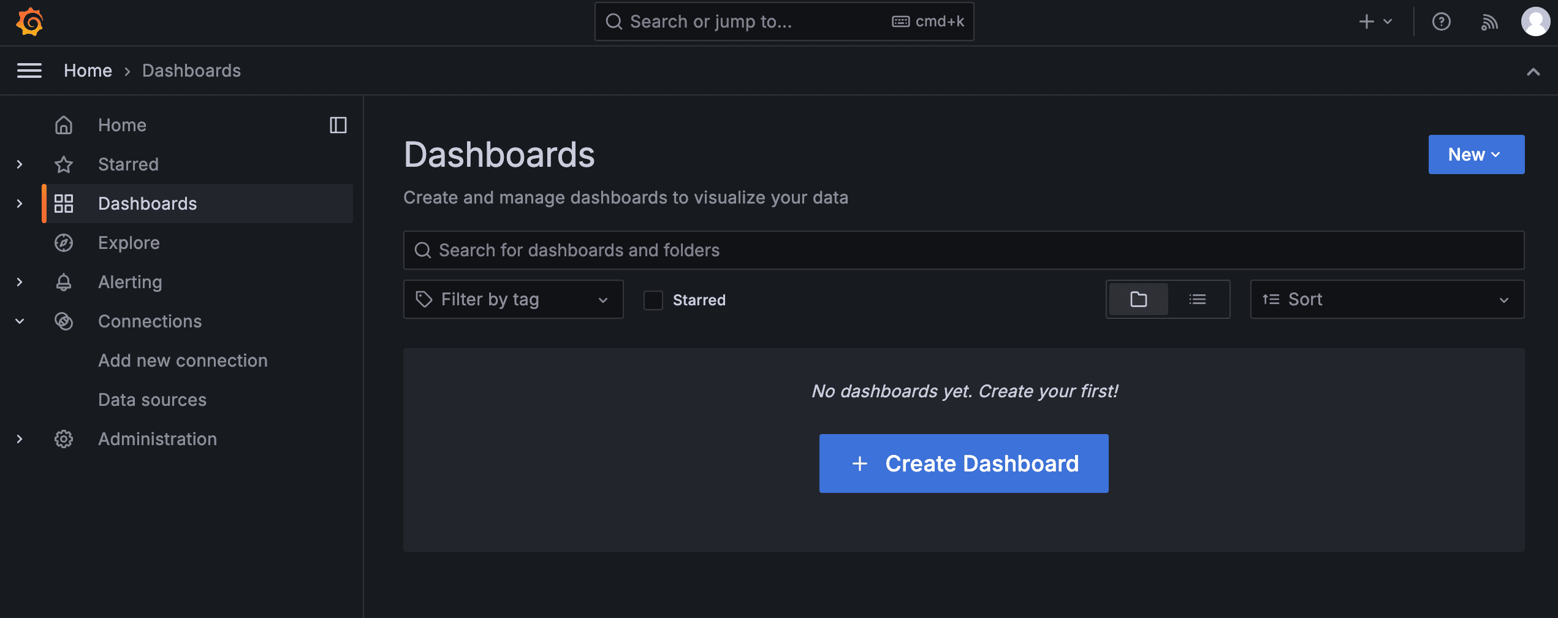Open the news feed RSS icon

pos(1489,22)
